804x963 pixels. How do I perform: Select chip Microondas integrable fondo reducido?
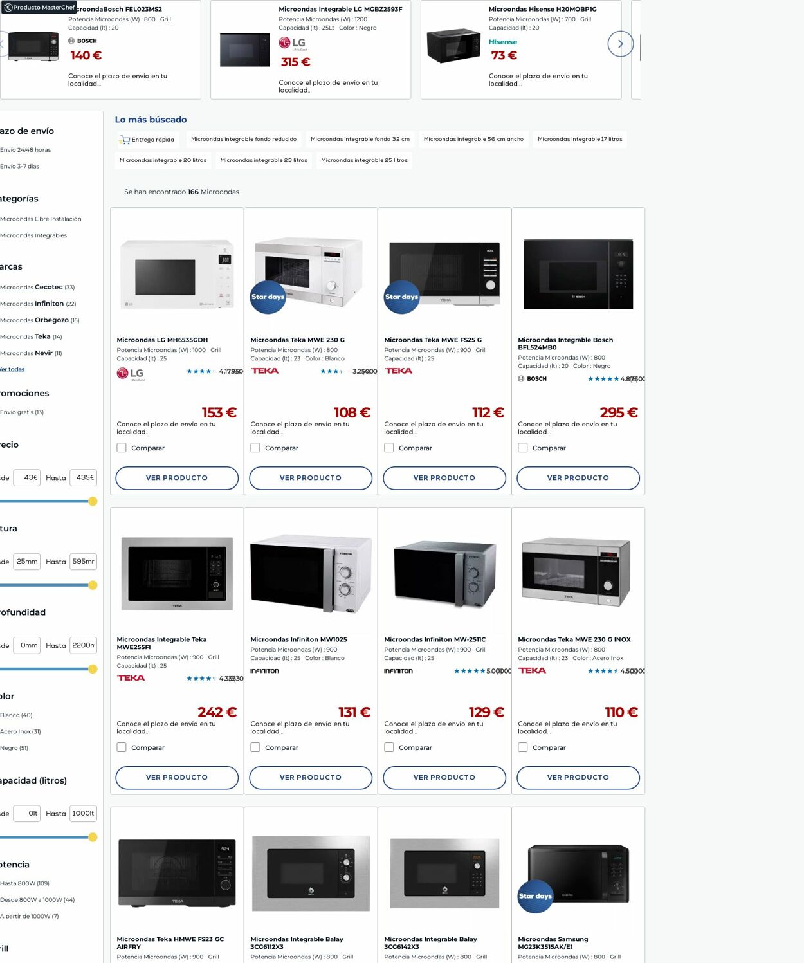coord(244,139)
